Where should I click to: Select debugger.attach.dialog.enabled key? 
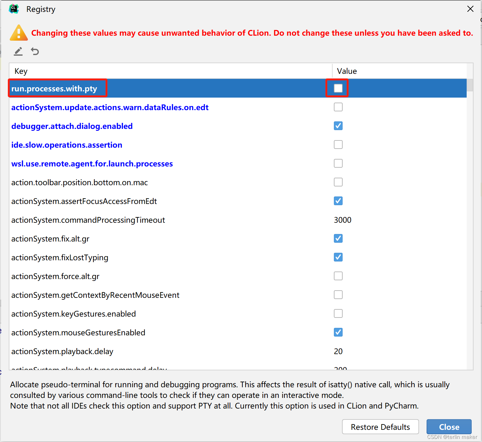[72, 126]
